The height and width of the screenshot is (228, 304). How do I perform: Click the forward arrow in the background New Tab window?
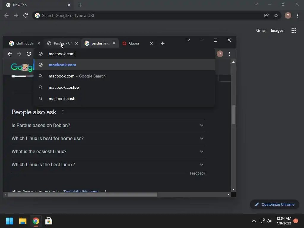(16, 15)
